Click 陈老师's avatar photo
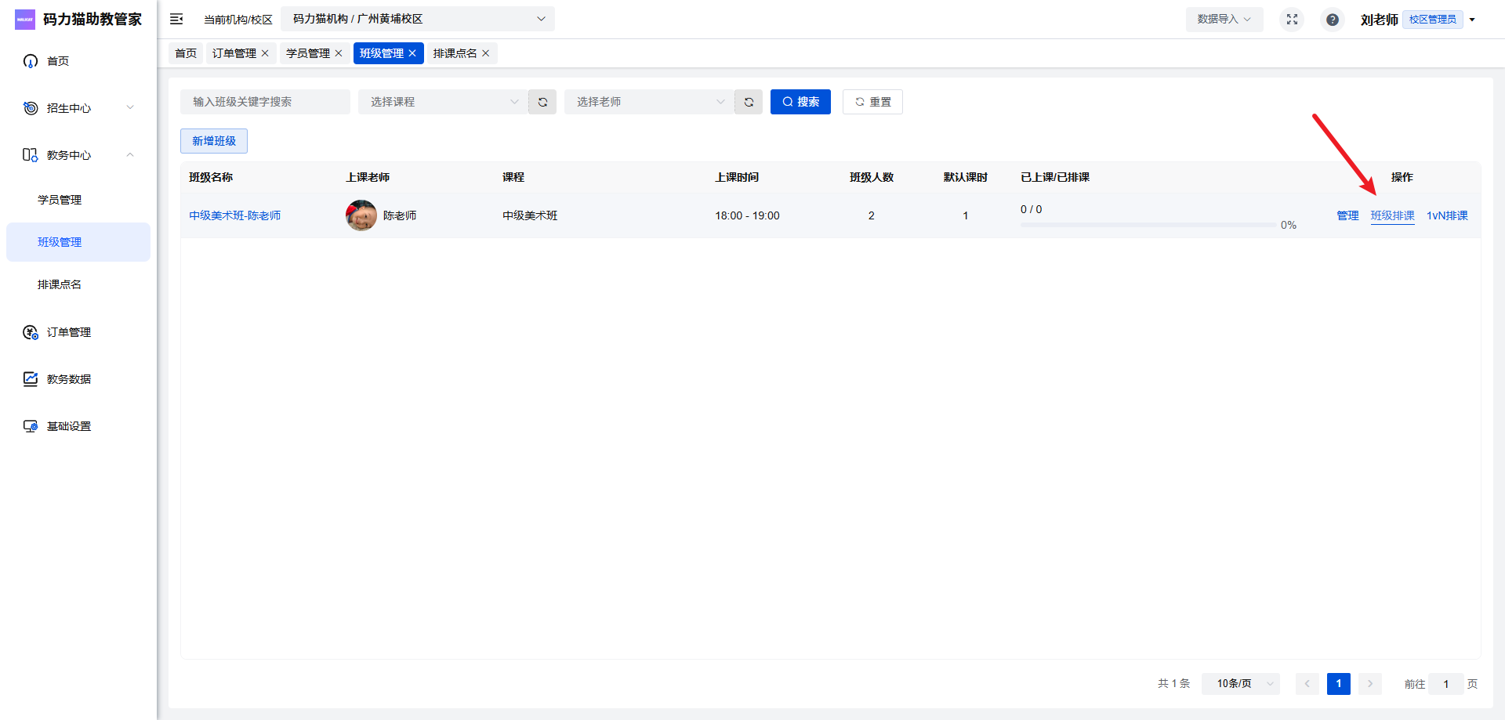This screenshot has width=1505, height=720. click(361, 215)
